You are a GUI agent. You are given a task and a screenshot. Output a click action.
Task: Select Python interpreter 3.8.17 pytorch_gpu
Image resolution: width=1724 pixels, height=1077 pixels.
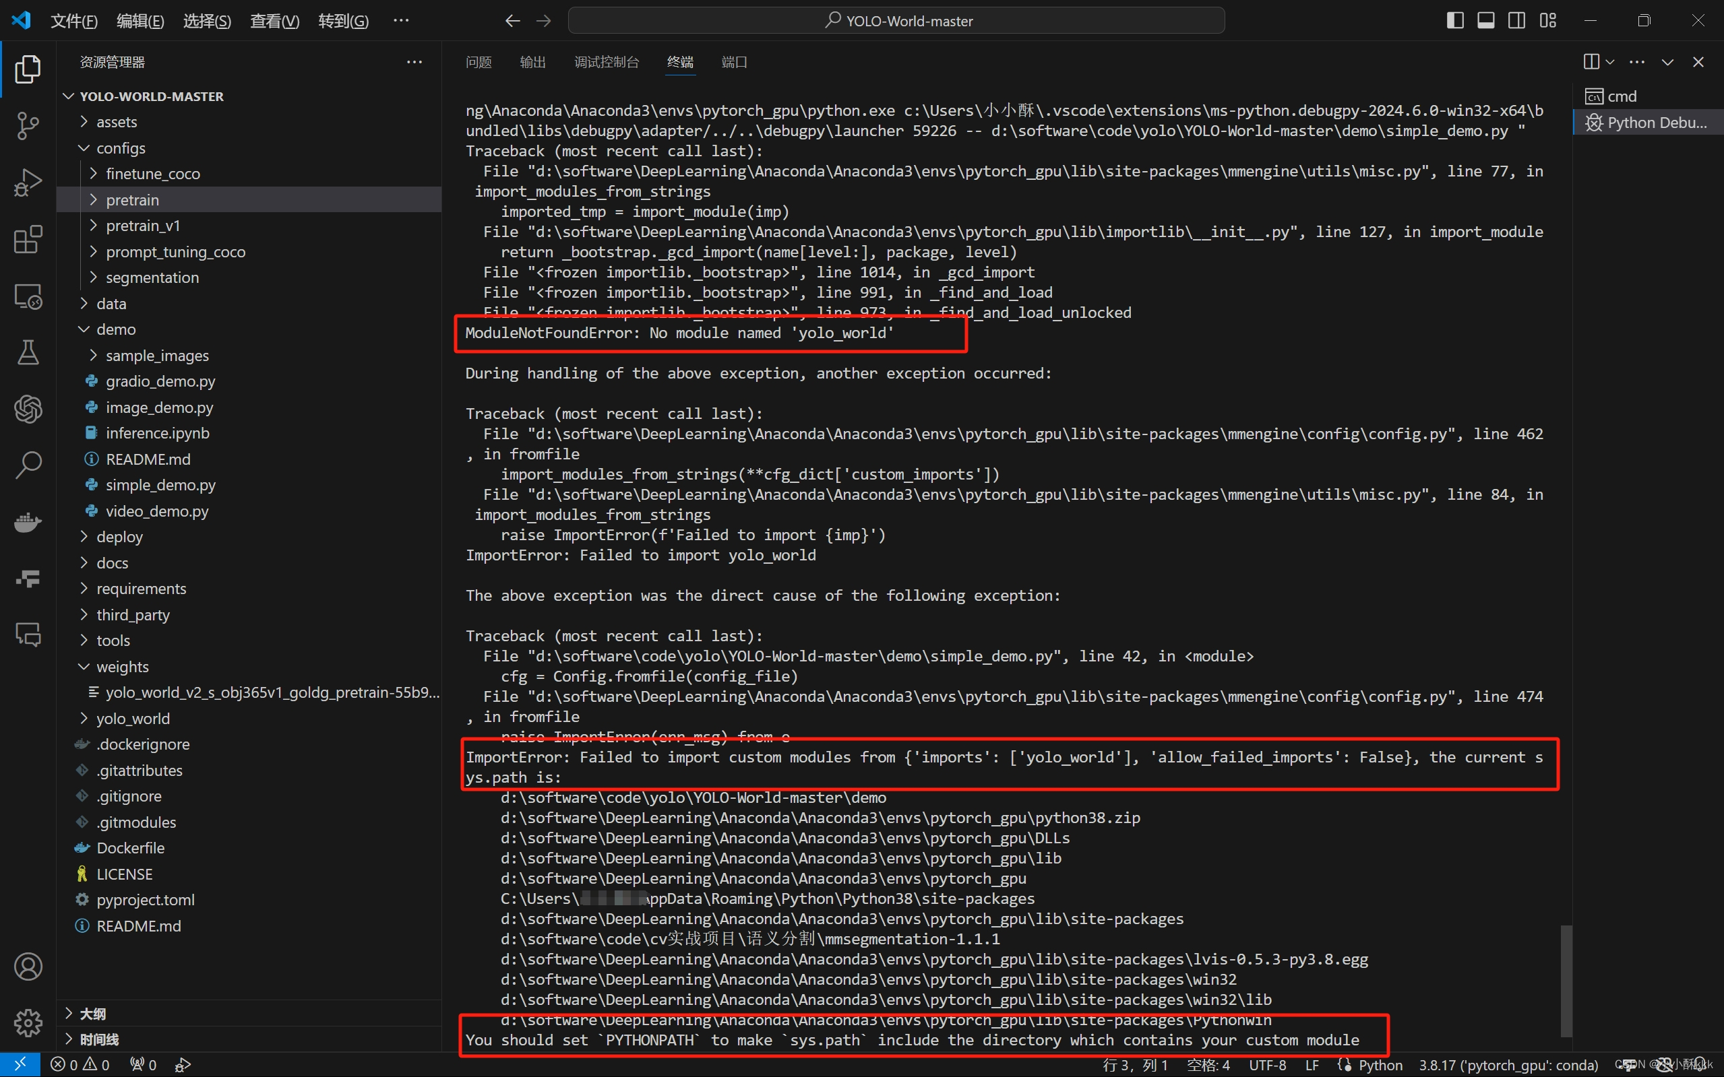[1508, 1065]
